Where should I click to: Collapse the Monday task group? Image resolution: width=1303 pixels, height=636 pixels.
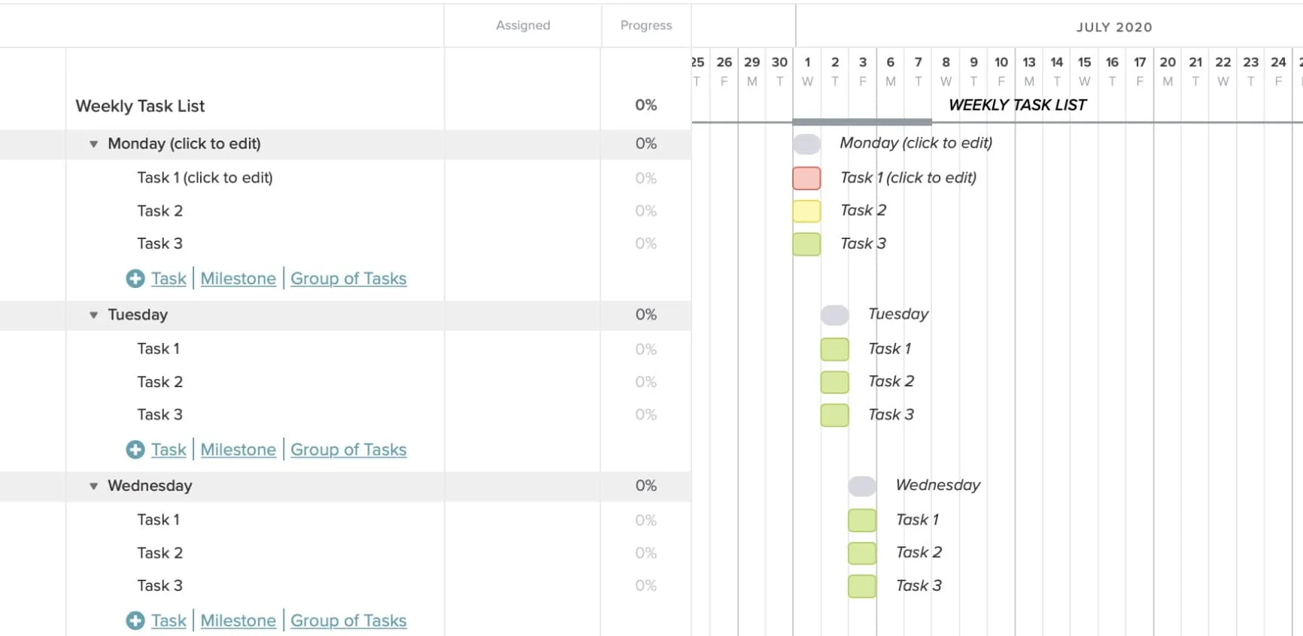tap(93, 144)
